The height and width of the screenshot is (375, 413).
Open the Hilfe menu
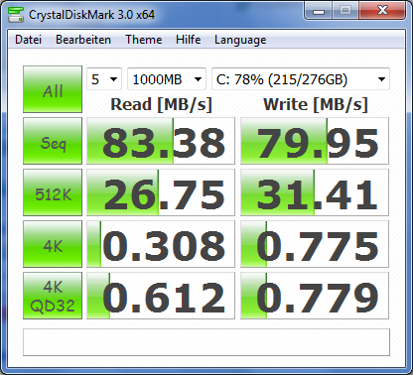click(x=188, y=40)
